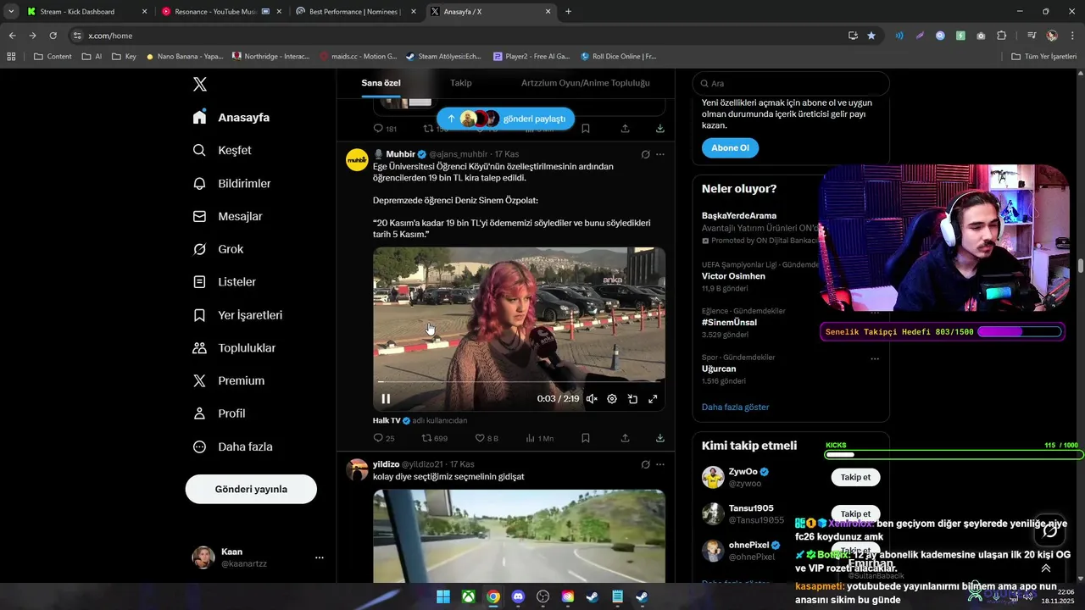1085x610 pixels.
Task: Open yildizo post video thumbnail
Action: [519, 535]
